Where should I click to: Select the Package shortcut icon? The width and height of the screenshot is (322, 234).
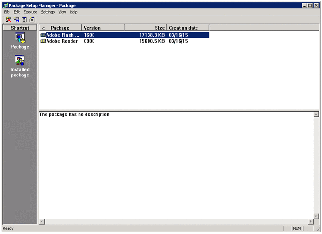point(20,38)
